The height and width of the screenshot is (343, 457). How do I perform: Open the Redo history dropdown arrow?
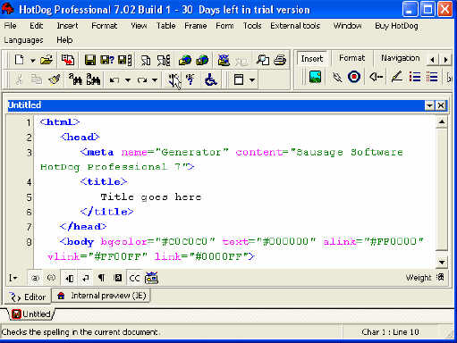pos(155,79)
